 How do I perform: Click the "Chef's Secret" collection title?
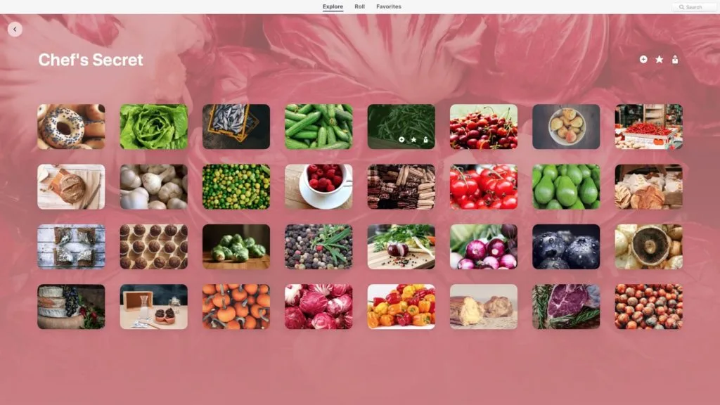pos(91,60)
